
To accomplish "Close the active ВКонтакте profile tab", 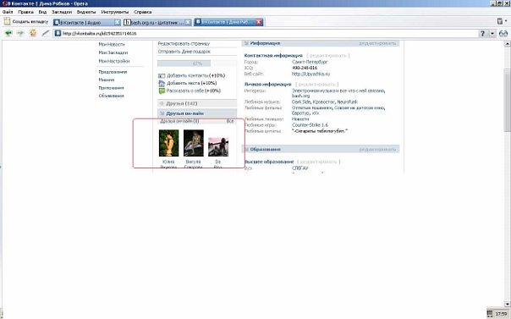I will (x=259, y=22).
